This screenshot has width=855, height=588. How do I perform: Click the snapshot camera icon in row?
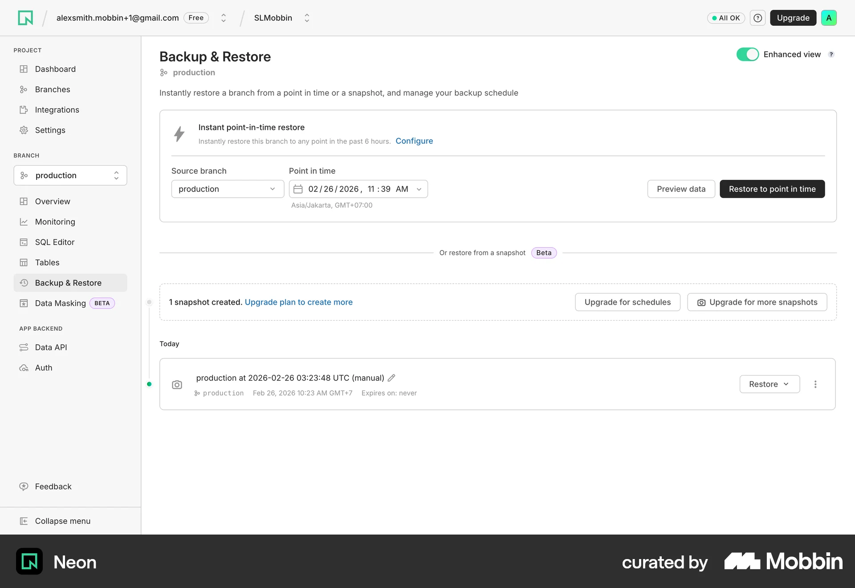[x=177, y=384]
